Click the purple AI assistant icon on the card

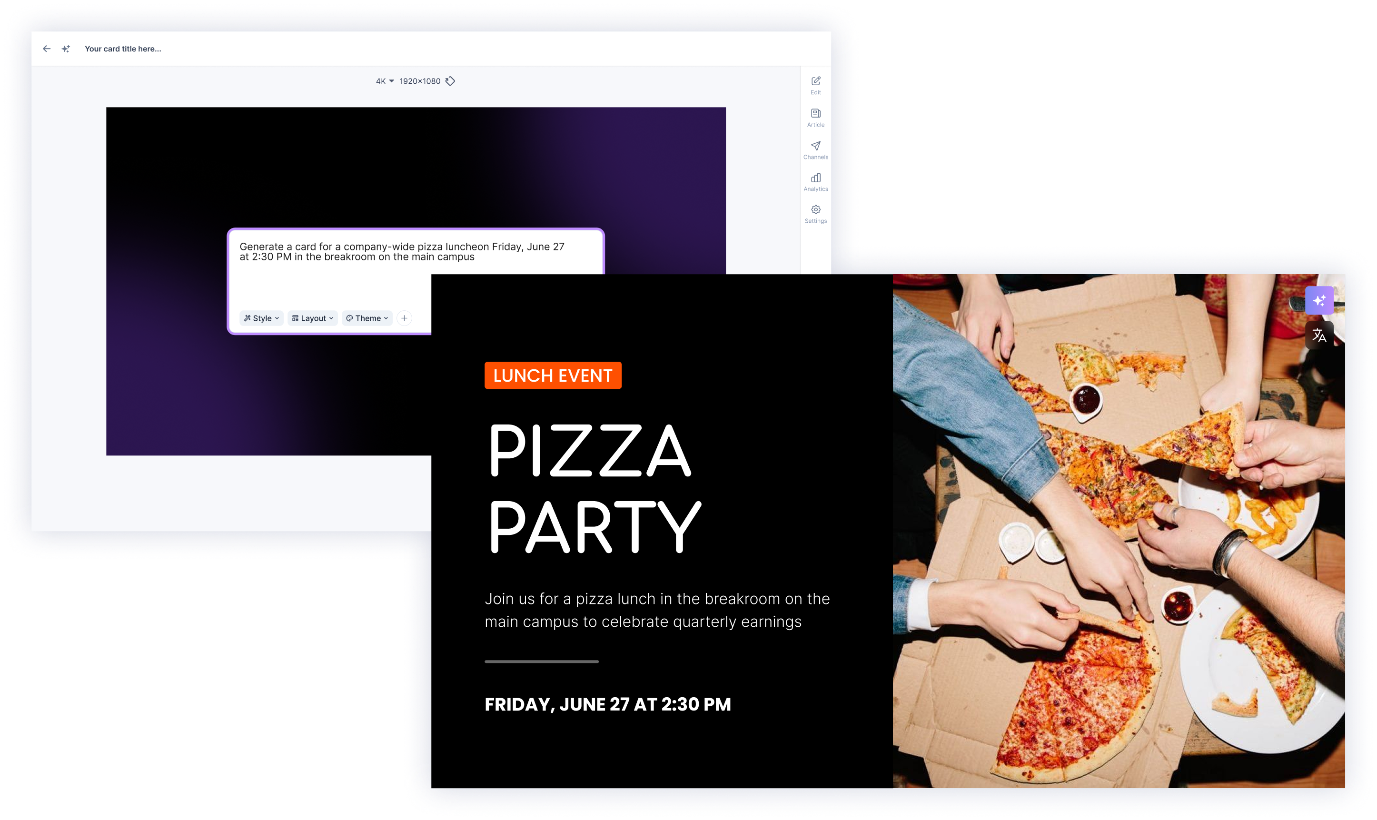point(1320,300)
